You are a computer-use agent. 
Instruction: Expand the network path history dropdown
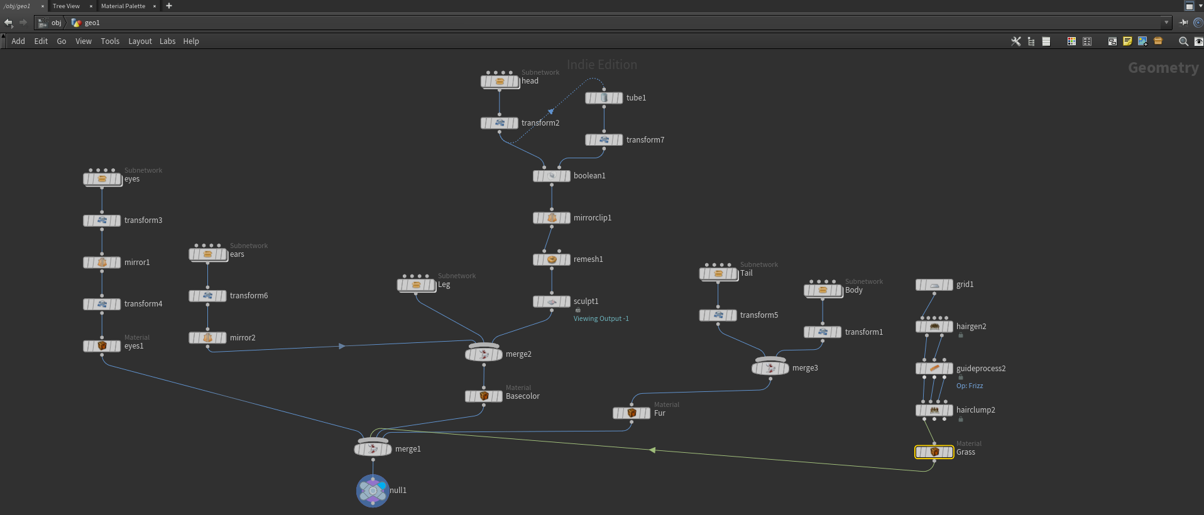pos(1166,23)
